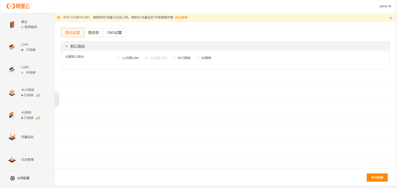Screen dimensions: 397x188
Task: Dismiss the traffic limit warning banner
Action: point(390,18)
